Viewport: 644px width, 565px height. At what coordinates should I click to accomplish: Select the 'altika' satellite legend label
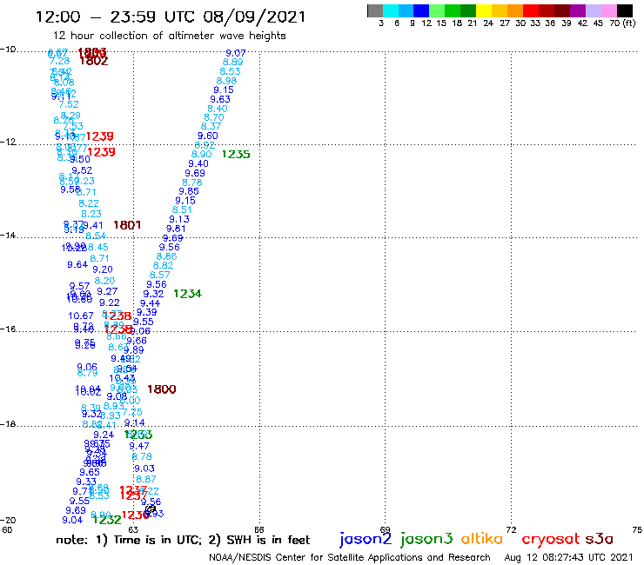click(x=482, y=539)
